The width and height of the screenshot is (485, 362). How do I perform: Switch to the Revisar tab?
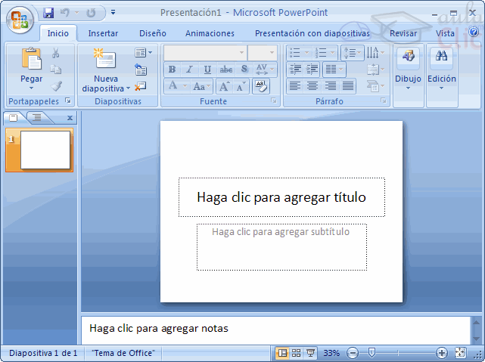[x=403, y=33]
